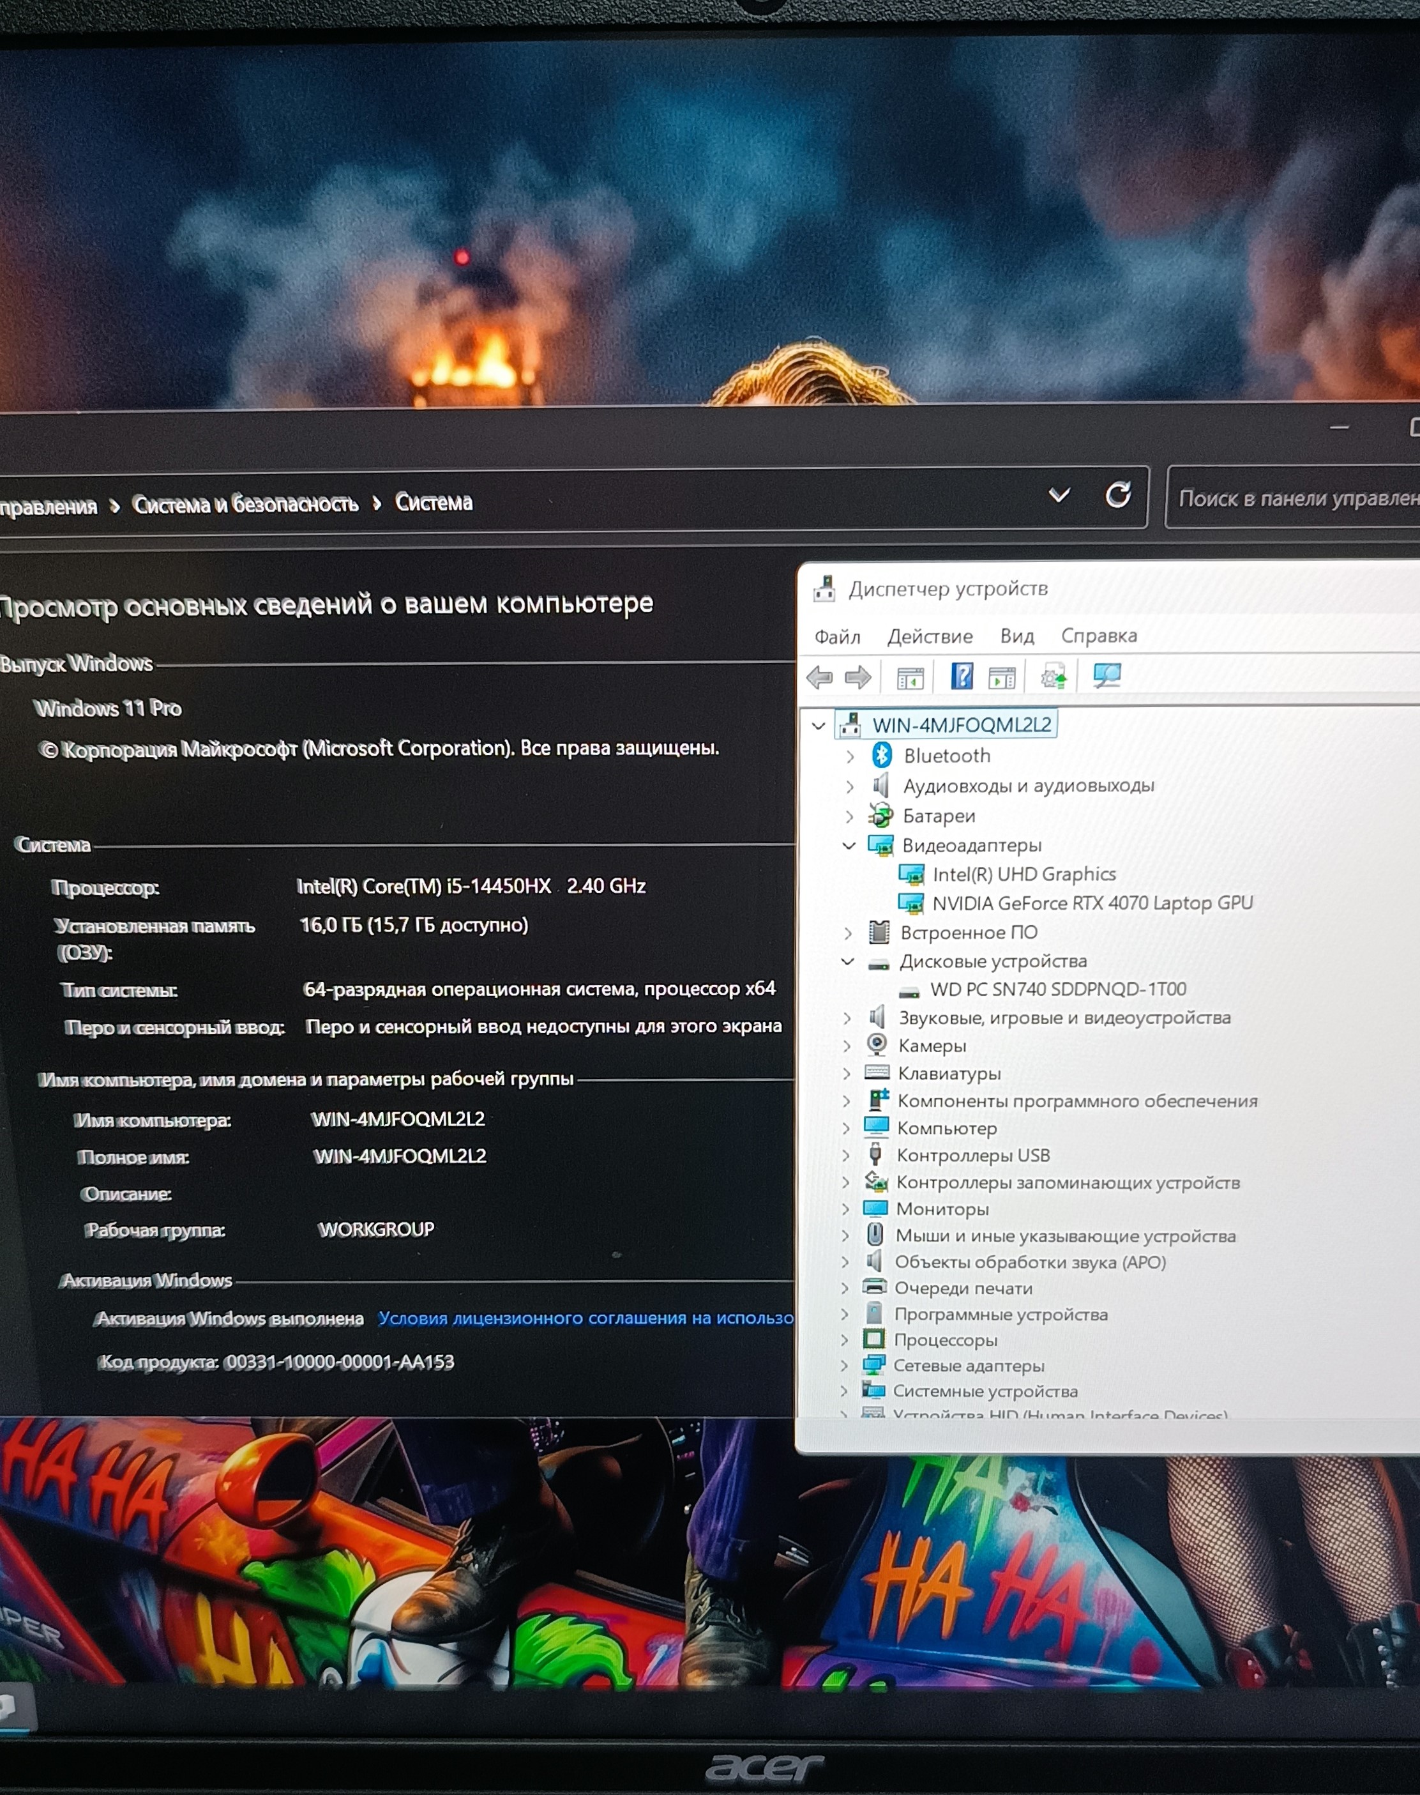Click the Клавиатуры keyboard icon
Viewport: 1420px width, 1795px height.
click(877, 1072)
